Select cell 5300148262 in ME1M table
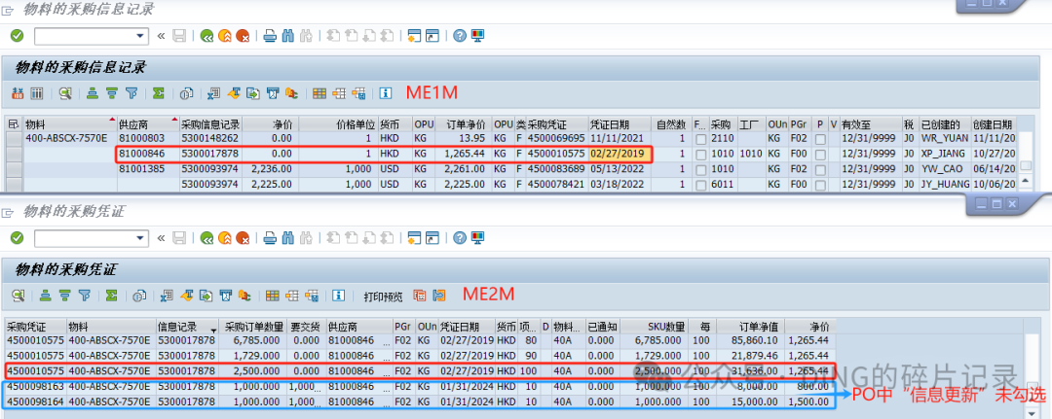 210,139
